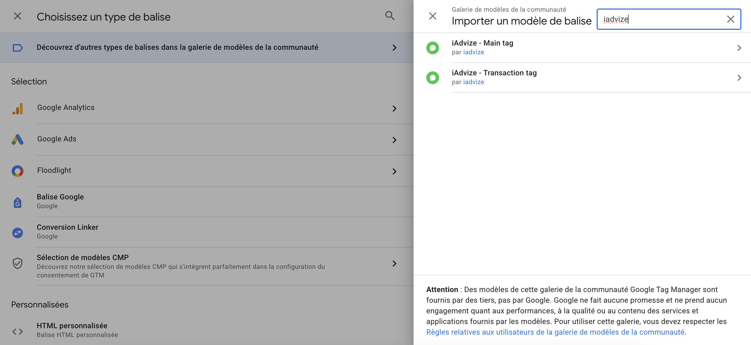Click the Google Ads logo icon
The image size is (751, 345).
pyautogui.click(x=18, y=140)
